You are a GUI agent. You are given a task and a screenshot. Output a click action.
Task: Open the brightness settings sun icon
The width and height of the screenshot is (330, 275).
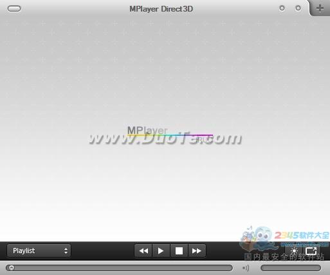tap(294, 251)
